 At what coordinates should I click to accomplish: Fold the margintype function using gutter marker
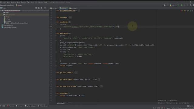(56, 34)
